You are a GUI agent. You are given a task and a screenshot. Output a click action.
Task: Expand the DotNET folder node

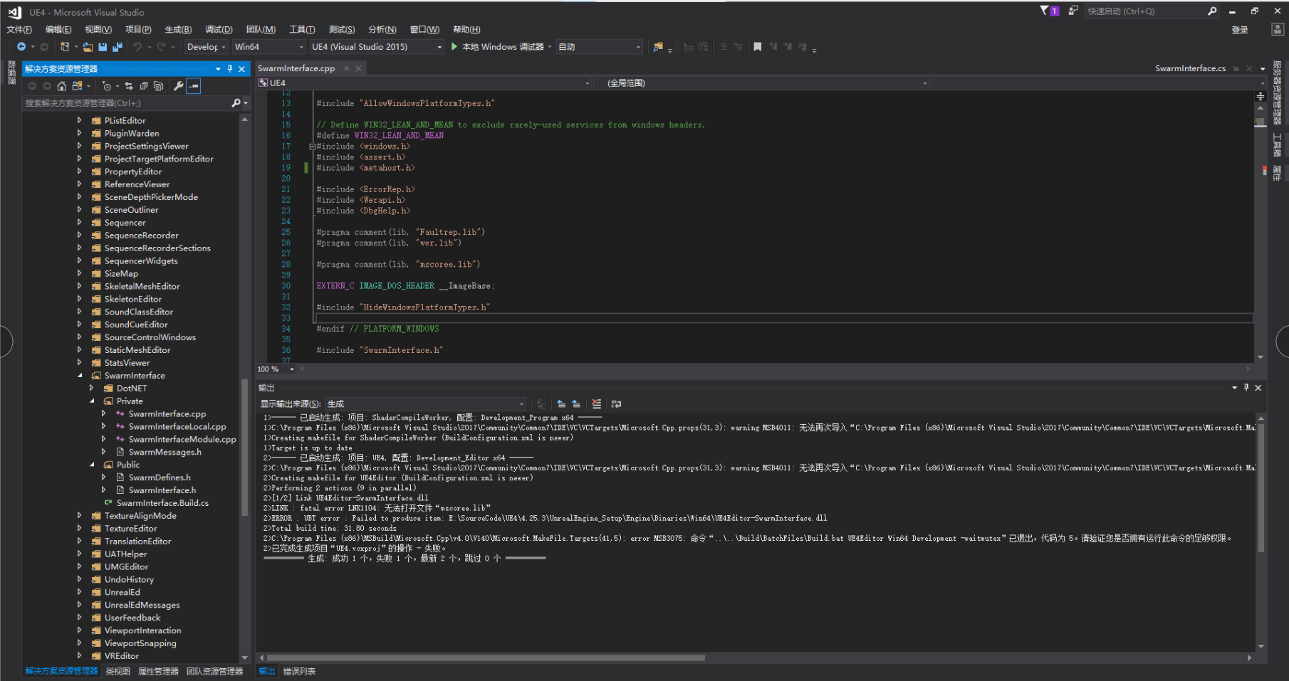point(92,389)
